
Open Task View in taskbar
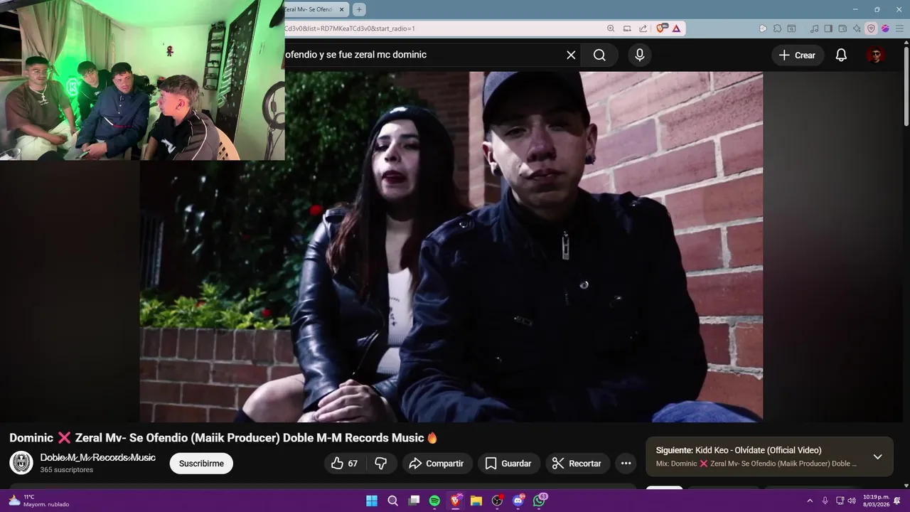point(414,501)
